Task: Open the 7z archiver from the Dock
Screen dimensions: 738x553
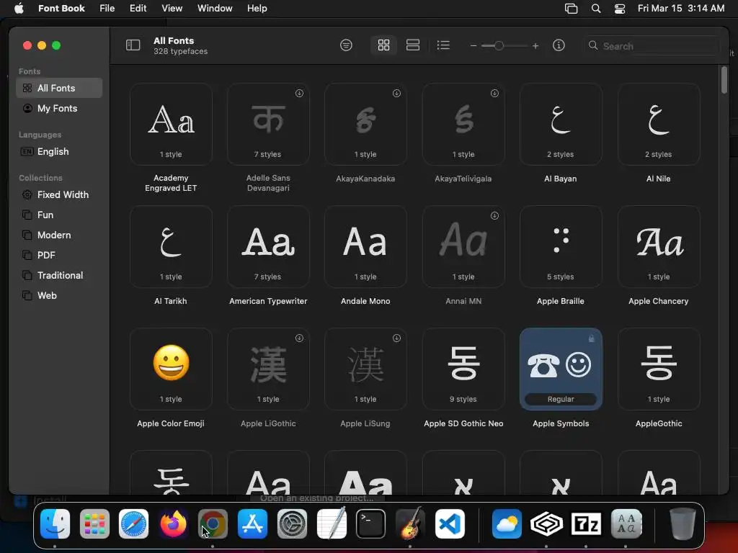Action: pyautogui.click(x=586, y=523)
